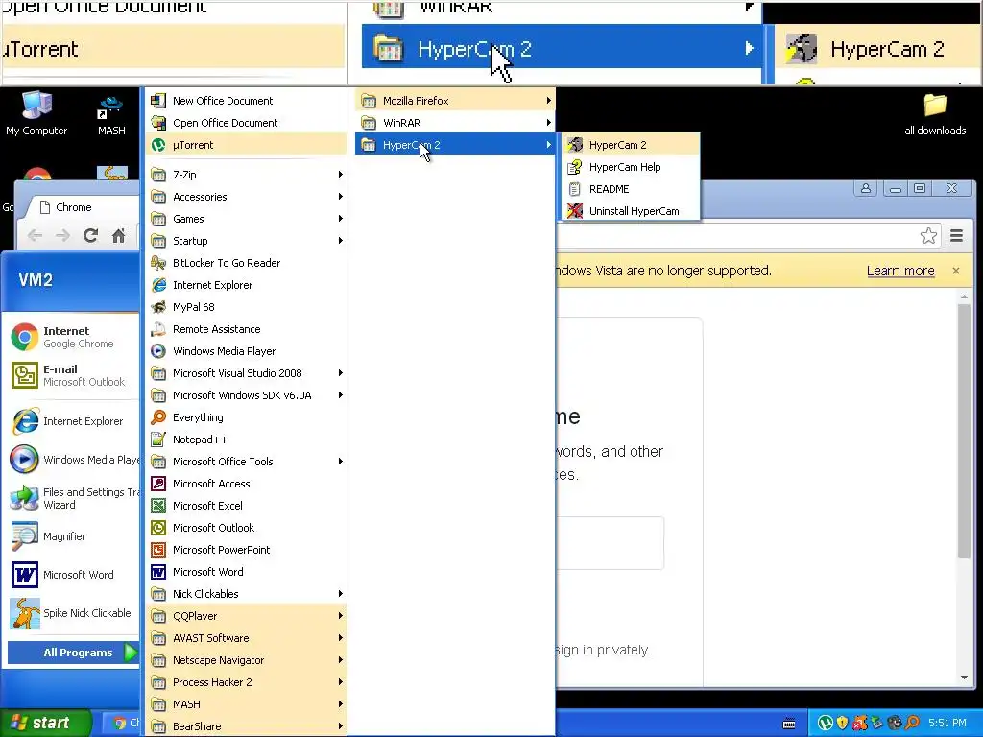The image size is (983, 737).
Task: Open the Mozilla Firefox program folder
Action: [455, 100]
